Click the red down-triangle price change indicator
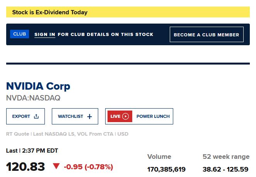Screen dimensions: 256x177 click(56, 166)
